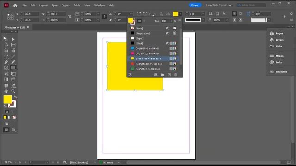The width and height of the screenshot is (296, 166).
Task: Rotate 90 degrees clockwise icon
Action: point(139,13)
